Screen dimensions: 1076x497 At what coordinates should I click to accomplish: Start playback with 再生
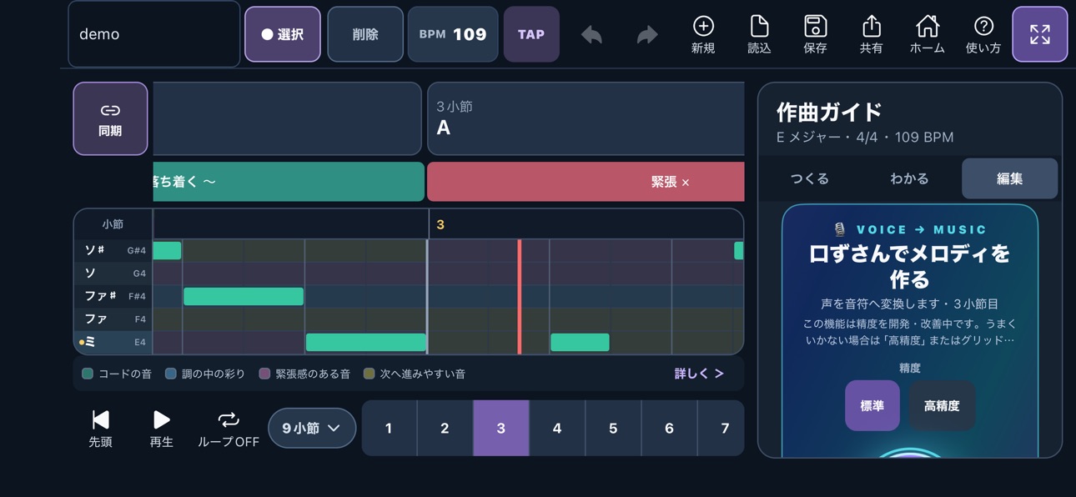pos(162,429)
